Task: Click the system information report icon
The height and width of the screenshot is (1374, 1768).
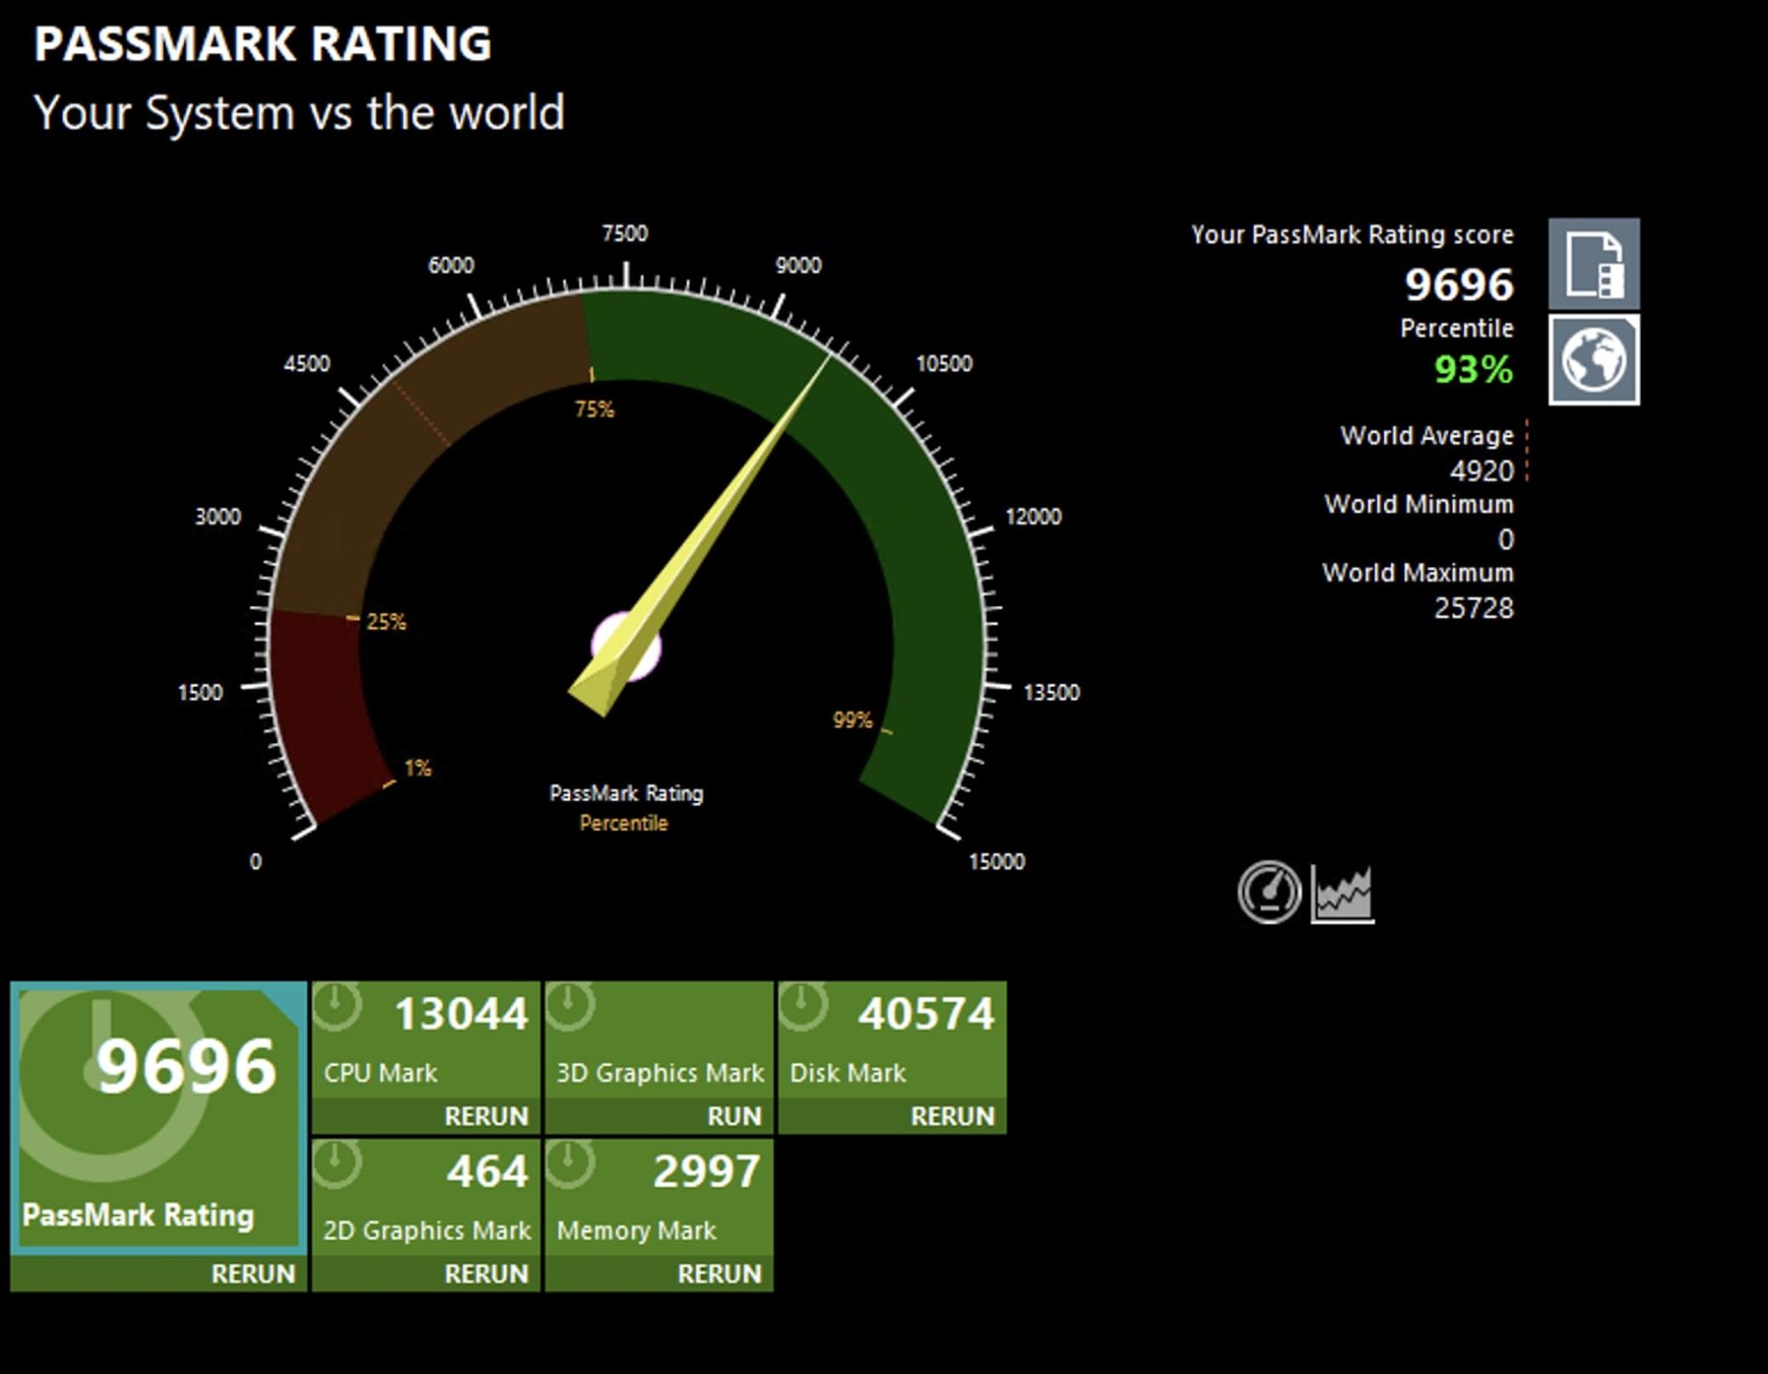Action: [x=1593, y=264]
